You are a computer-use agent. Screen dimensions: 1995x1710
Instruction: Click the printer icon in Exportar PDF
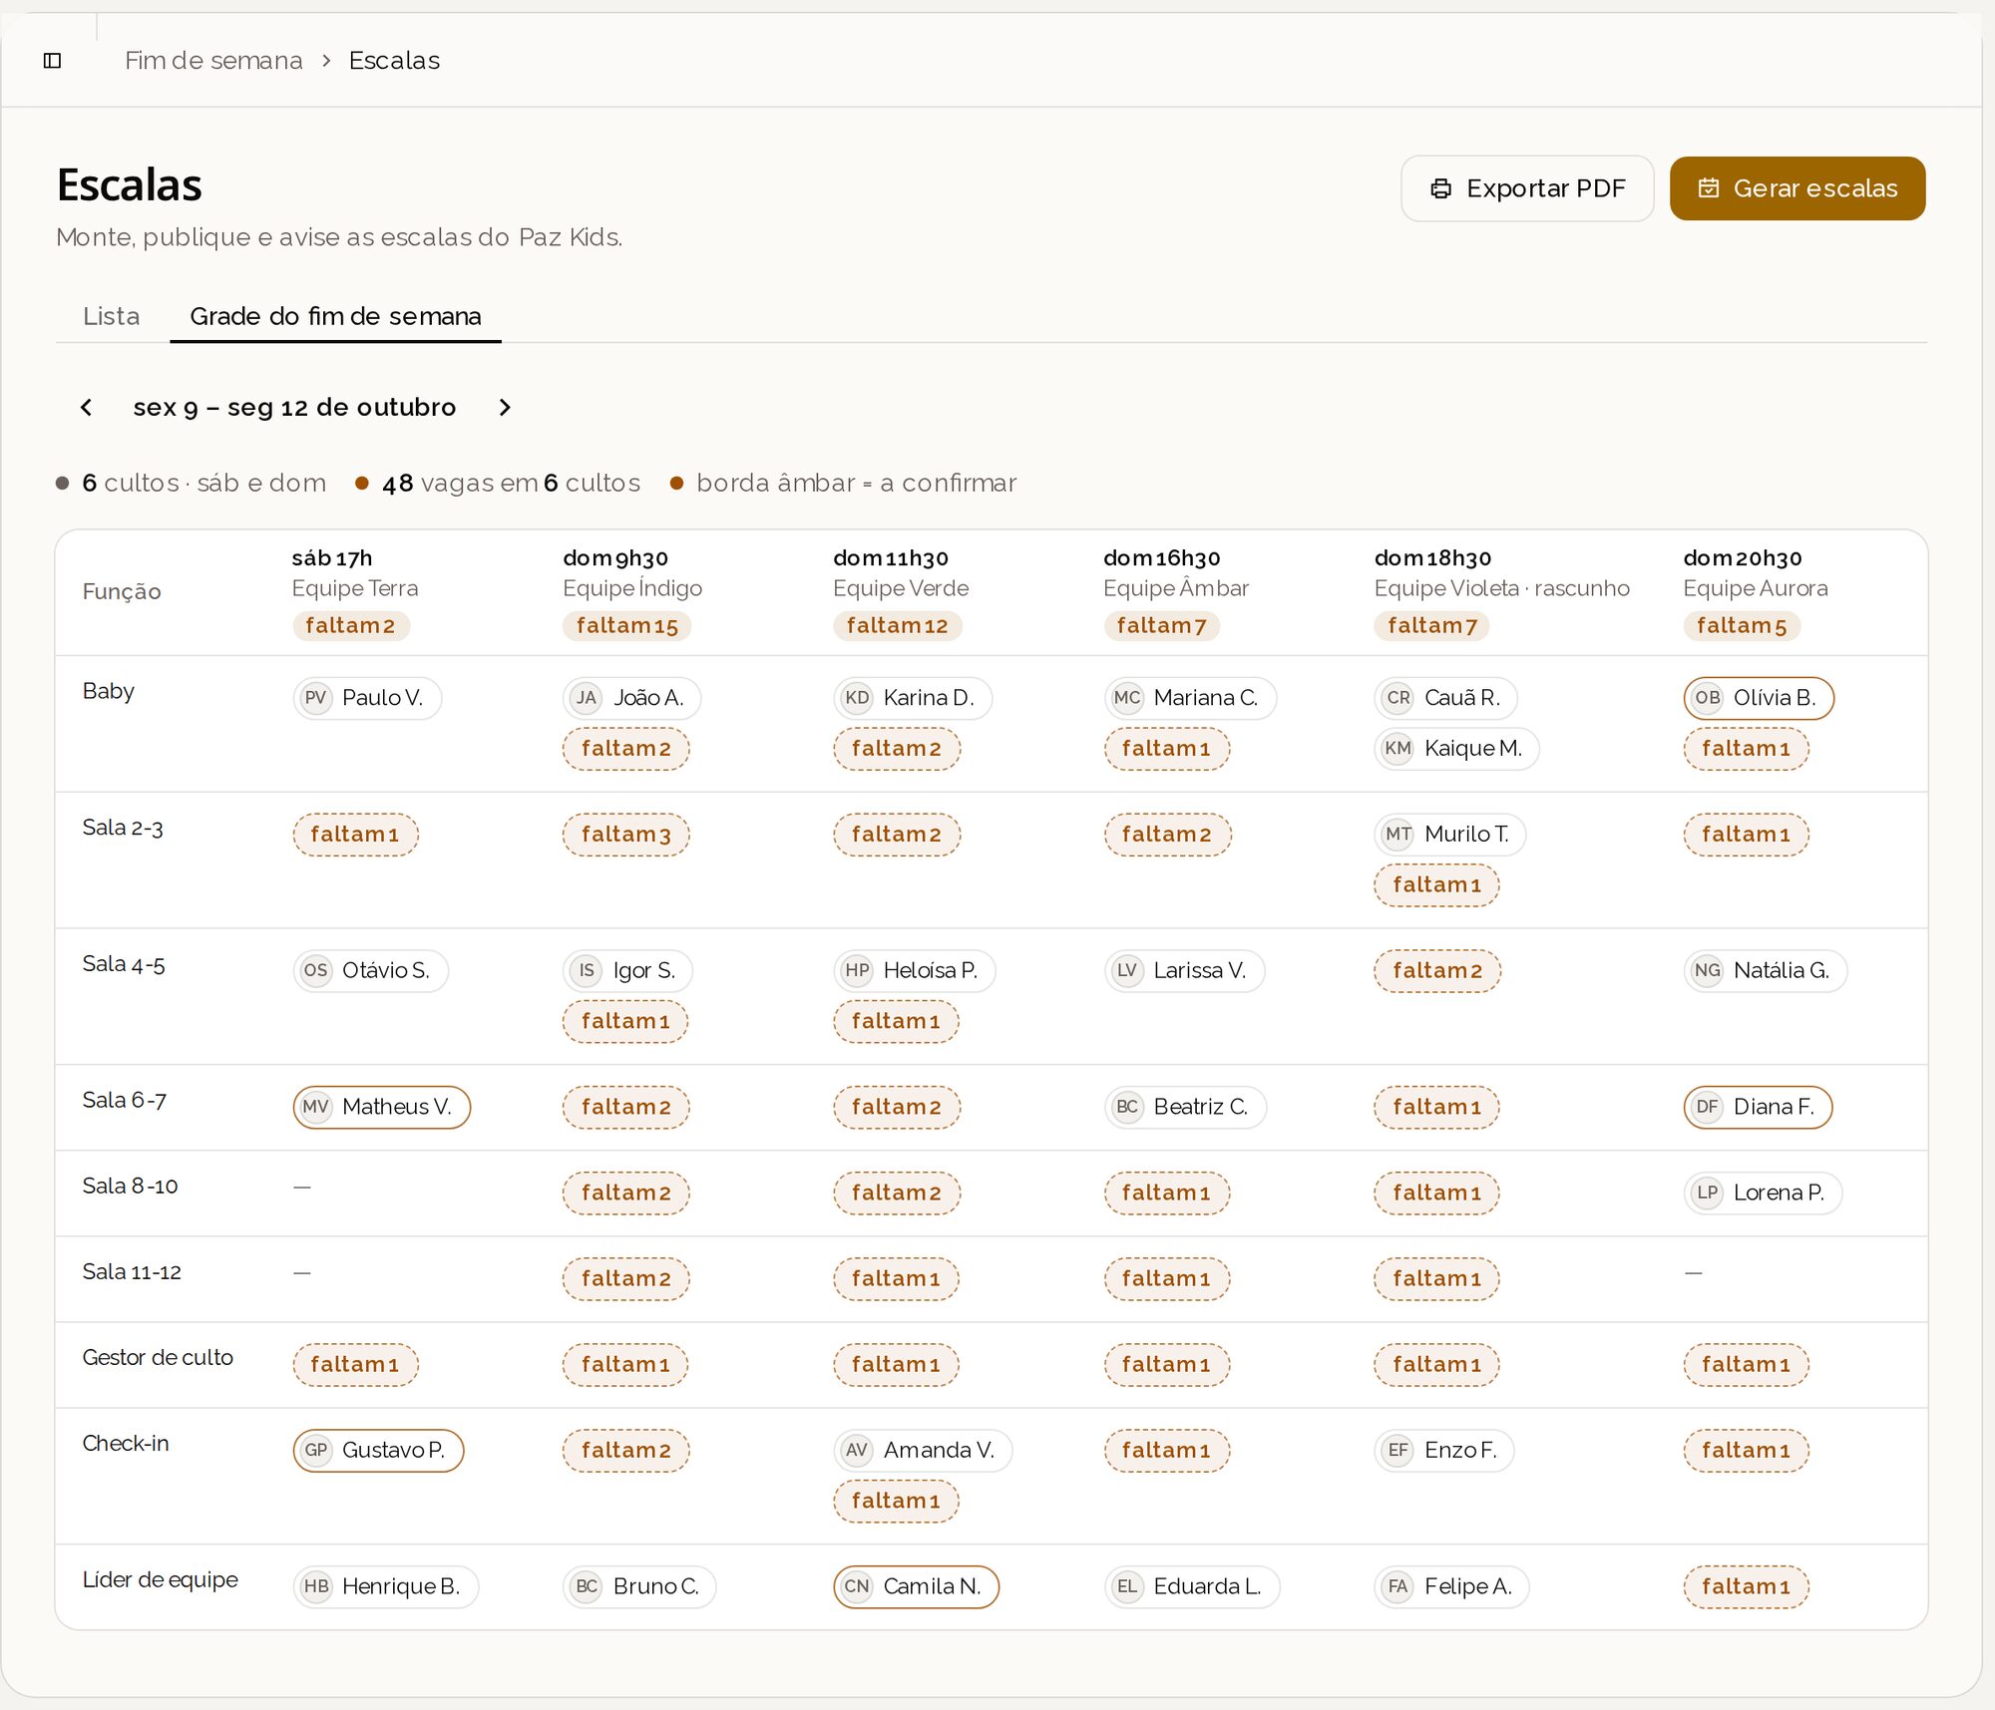point(1440,188)
